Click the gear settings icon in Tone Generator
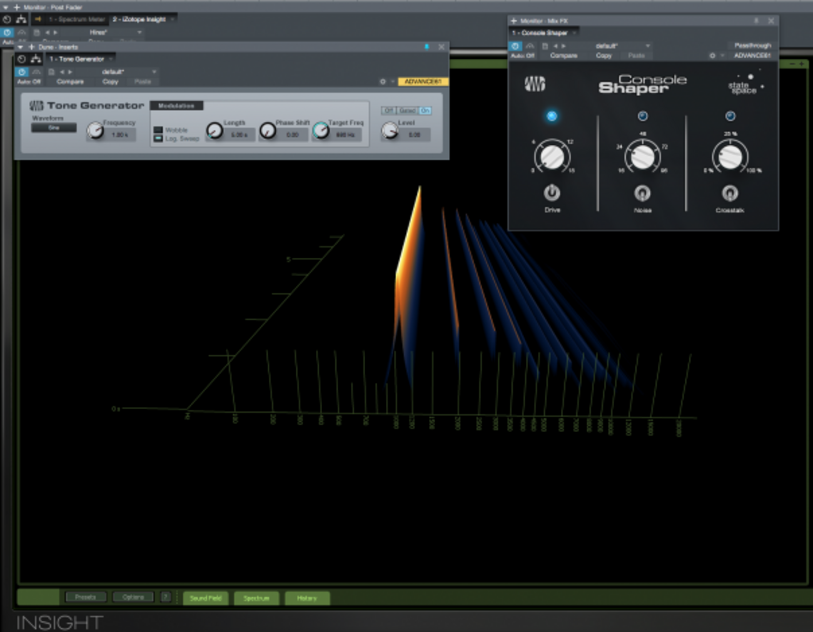The height and width of the screenshot is (632, 813). [383, 82]
